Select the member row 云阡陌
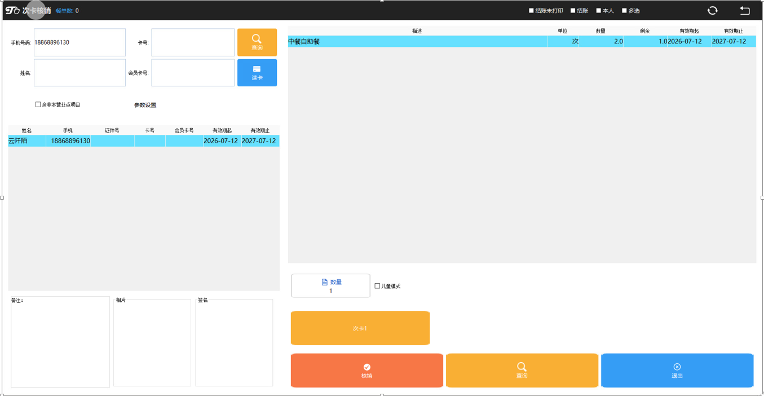Screen dimensions: 764x396 click(144, 141)
